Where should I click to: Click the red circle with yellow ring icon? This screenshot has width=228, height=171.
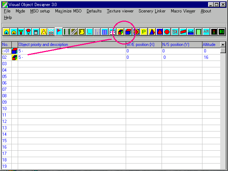coord(136,32)
